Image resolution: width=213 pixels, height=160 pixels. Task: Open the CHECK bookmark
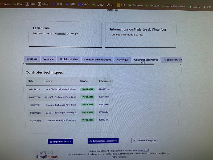[83, 5]
